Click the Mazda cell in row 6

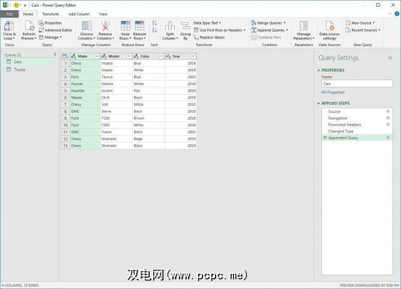pyautogui.click(x=85, y=98)
